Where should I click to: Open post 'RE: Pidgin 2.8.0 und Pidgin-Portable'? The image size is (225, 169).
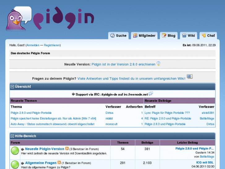[x=168, y=118]
